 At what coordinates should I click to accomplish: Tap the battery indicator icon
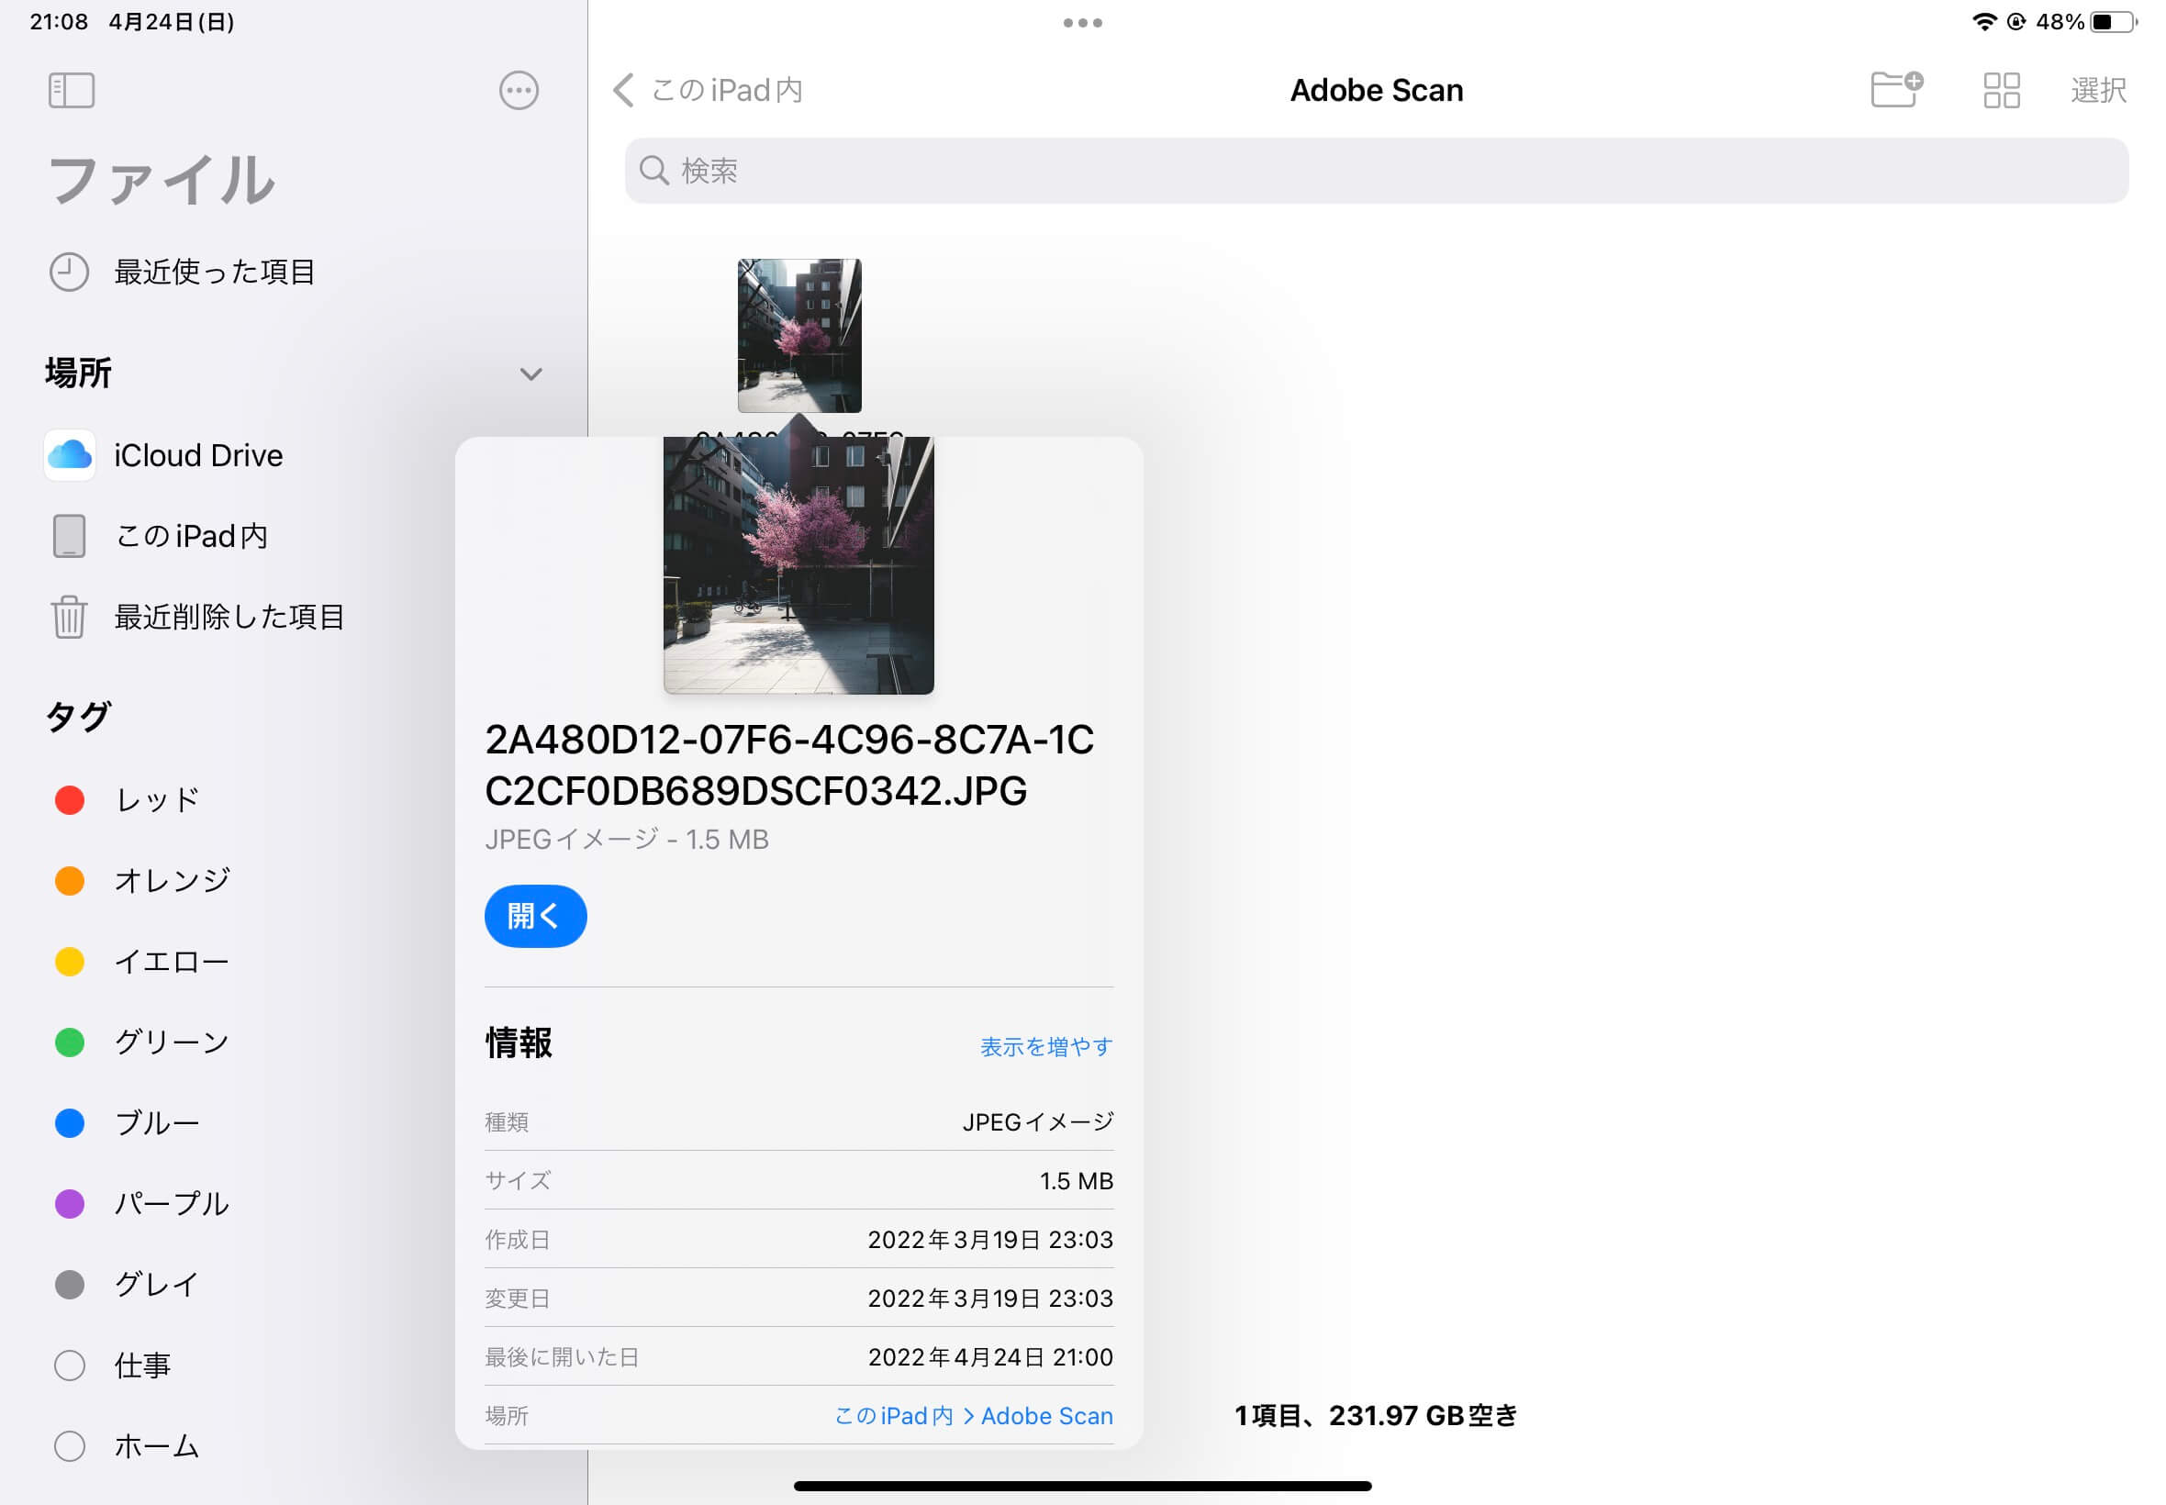point(2113,22)
